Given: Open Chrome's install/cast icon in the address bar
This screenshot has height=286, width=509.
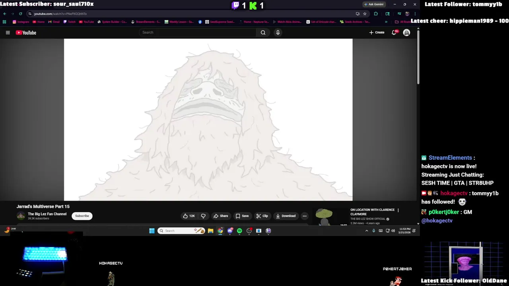Looking at the screenshot, I should (x=357, y=14).
